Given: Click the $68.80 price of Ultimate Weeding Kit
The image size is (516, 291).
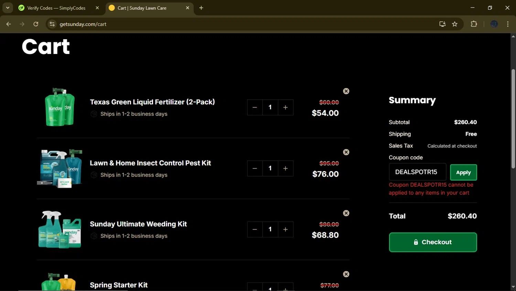Looking at the screenshot, I should click(x=325, y=235).
